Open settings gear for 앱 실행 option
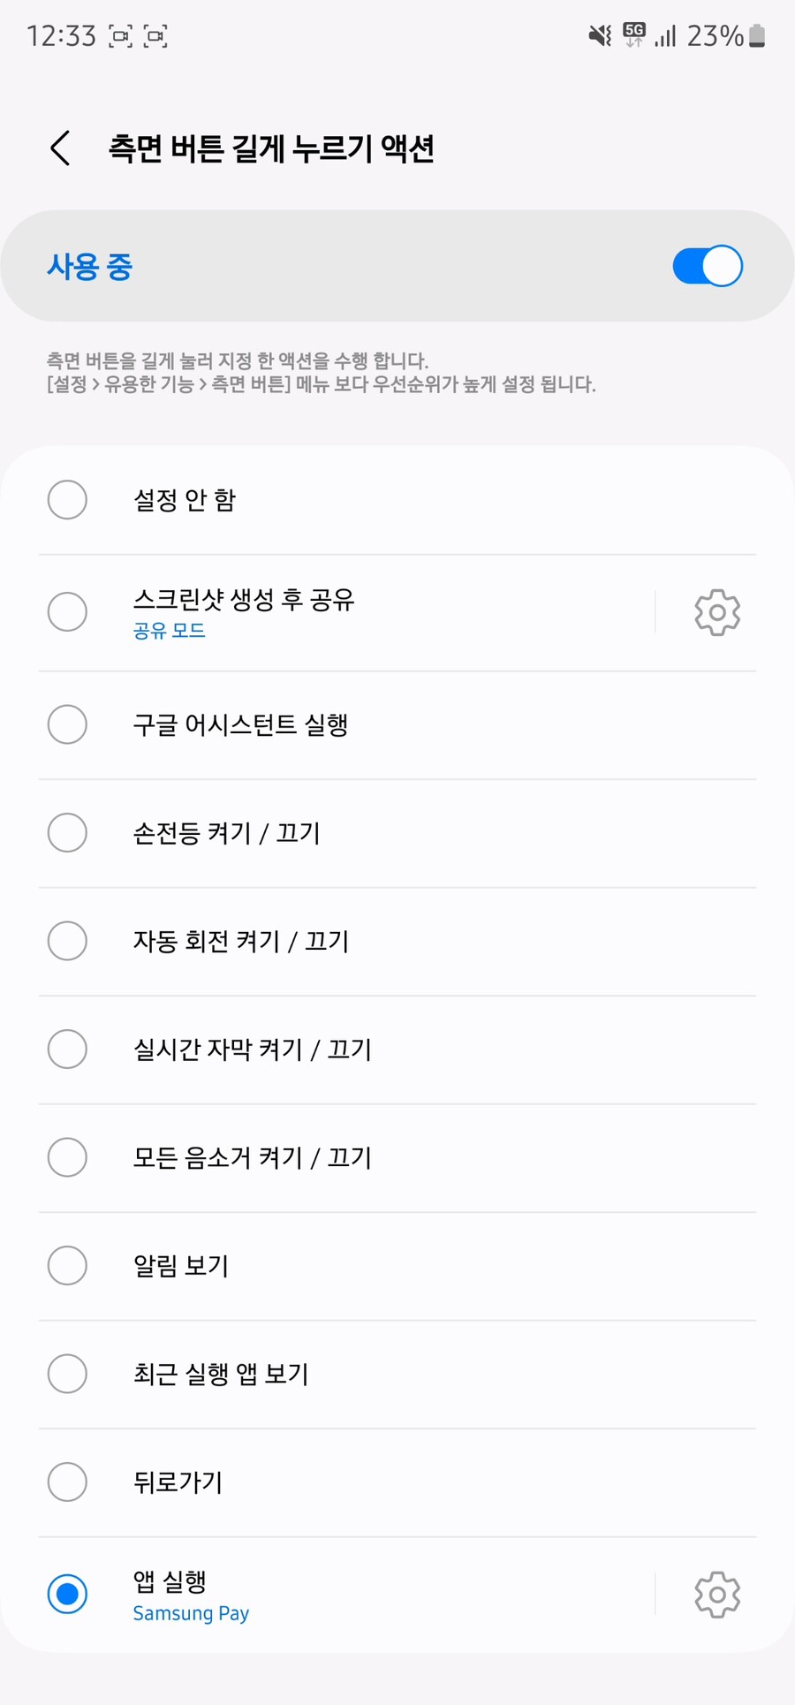Image resolution: width=795 pixels, height=1705 pixels. pyautogui.click(x=716, y=1595)
